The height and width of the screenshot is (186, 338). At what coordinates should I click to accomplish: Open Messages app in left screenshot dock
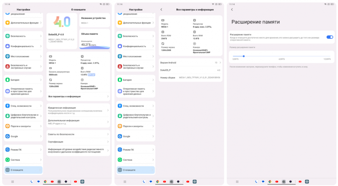tap(39, 182)
